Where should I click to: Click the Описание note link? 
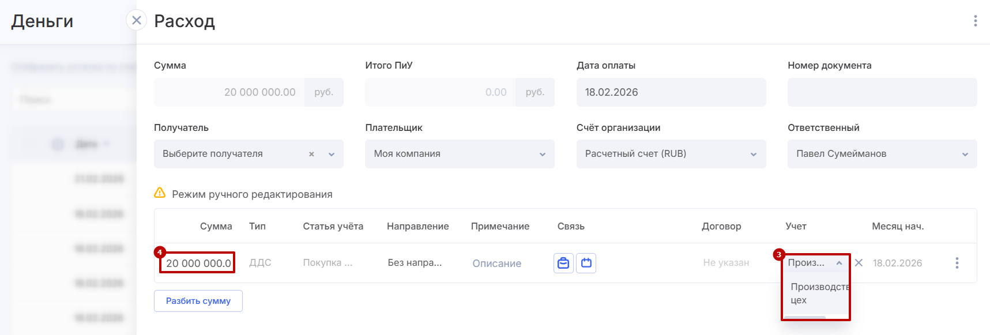(x=496, y=264)
